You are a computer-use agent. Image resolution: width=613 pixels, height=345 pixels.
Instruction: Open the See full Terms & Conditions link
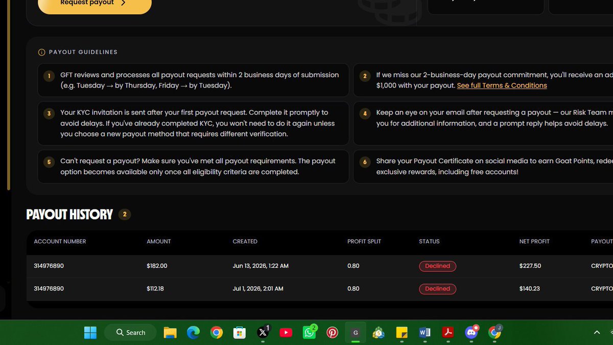pos(502,85)
